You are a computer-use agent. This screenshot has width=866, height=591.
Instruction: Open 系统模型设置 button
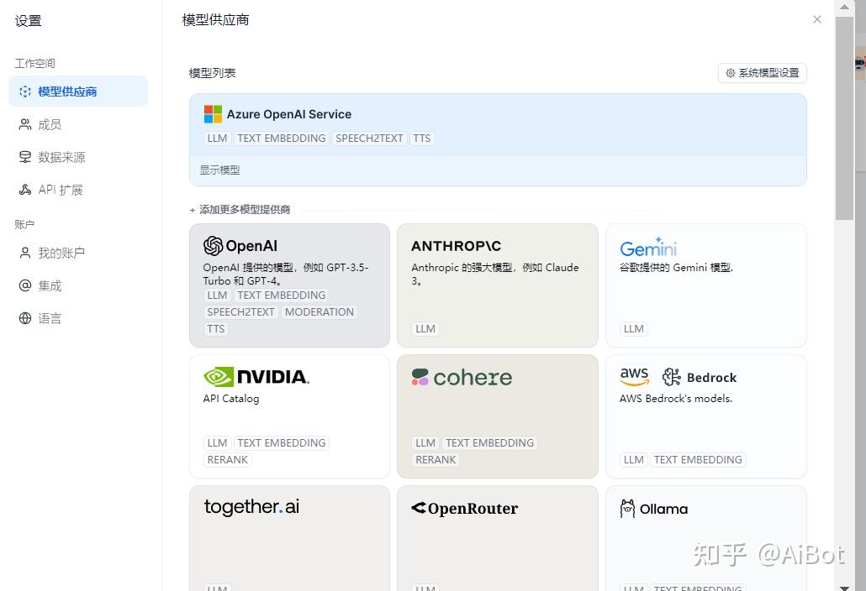(763, 73)
